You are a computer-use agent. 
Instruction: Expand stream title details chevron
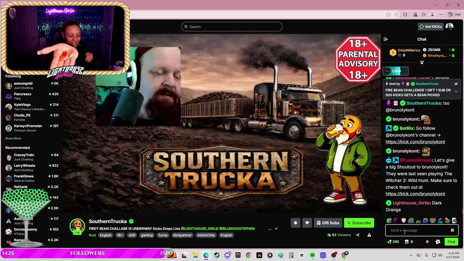(x=276, y=229)
